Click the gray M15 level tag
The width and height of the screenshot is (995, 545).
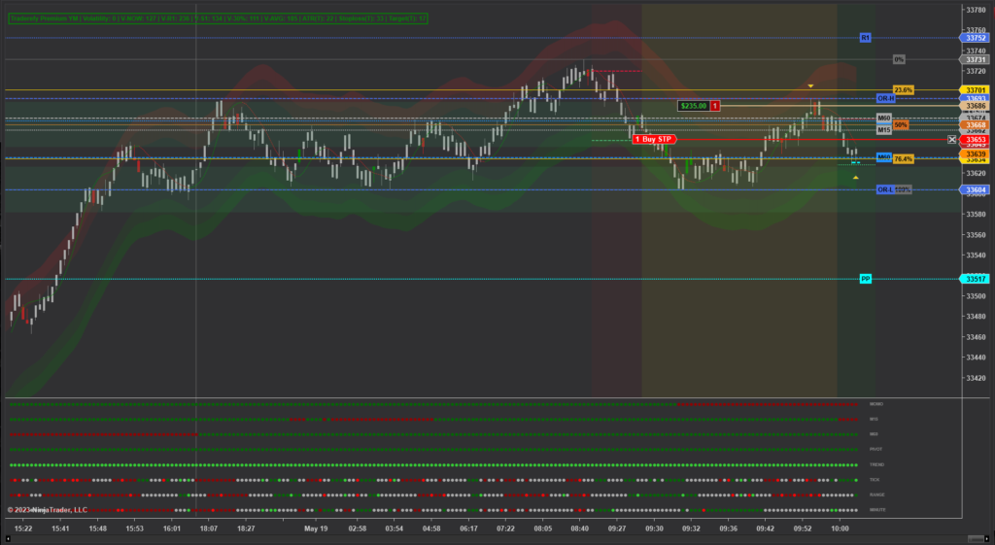coord(883,130)
